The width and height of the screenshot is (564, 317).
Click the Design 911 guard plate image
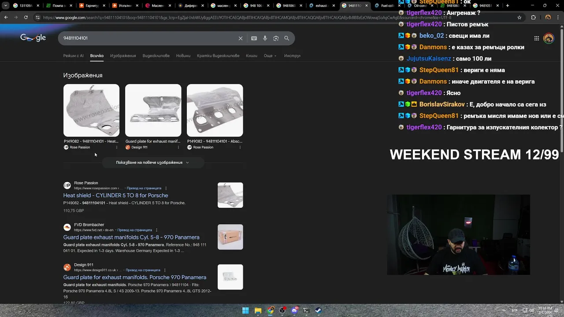(153, 111)
